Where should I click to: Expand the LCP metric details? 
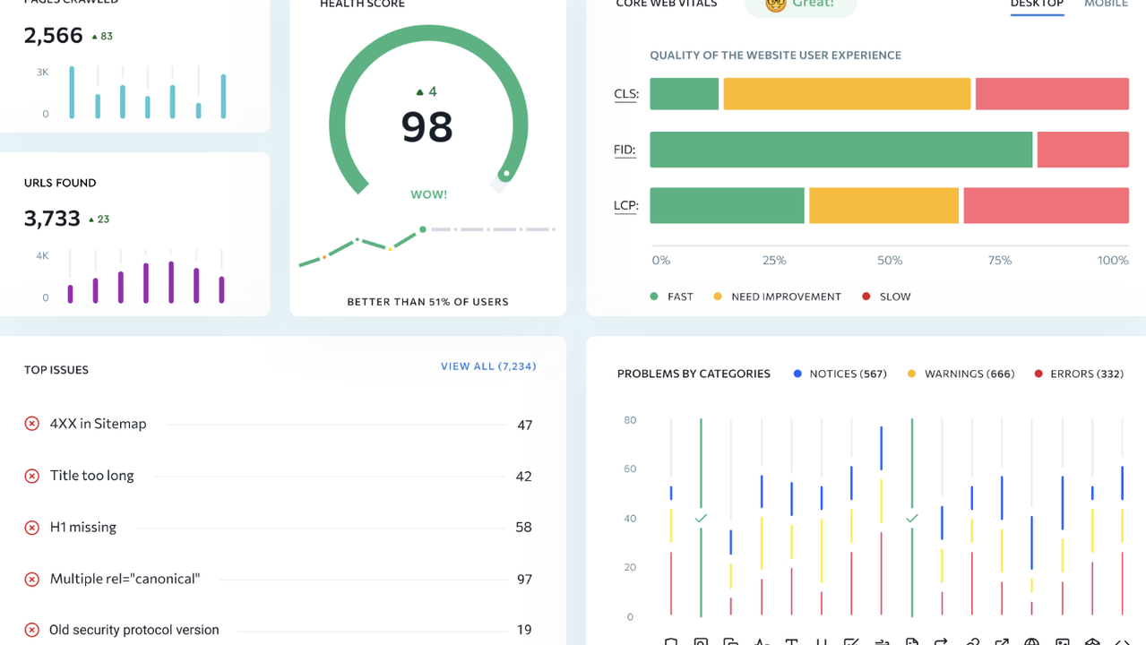click(x=625, y=205)
